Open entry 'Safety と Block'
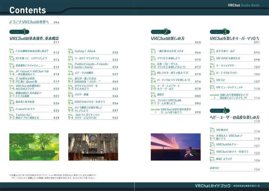 tap(93, 51)
